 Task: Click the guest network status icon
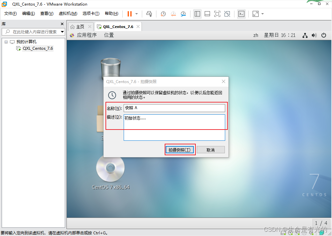click(305, 35)
